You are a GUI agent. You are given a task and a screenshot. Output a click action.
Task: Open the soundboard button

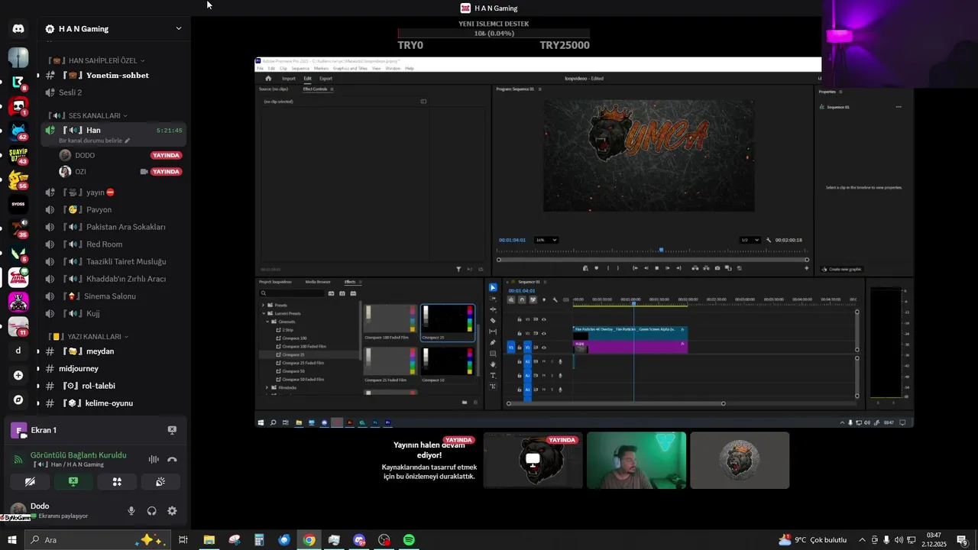point(160,482)
